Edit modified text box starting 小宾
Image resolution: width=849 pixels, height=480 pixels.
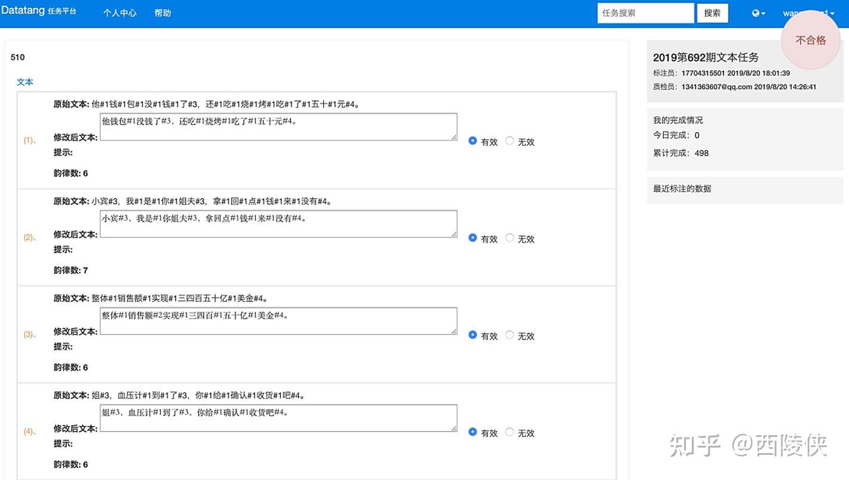pyautogui.click(x=278, y=224)
